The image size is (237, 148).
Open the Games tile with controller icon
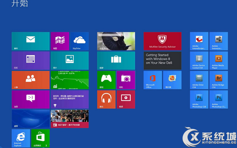[x=106, y=80]
